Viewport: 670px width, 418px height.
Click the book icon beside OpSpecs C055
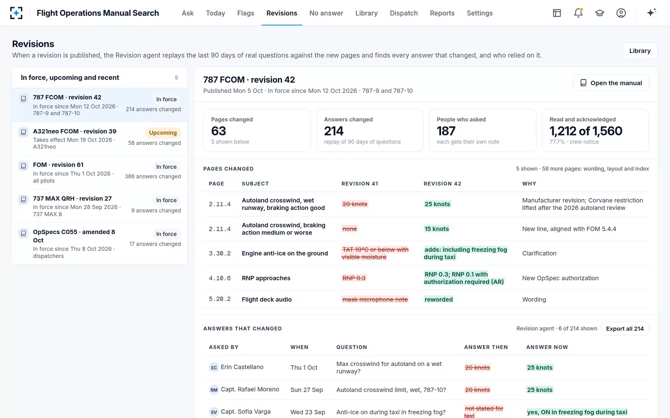click(x=23, y=233)
